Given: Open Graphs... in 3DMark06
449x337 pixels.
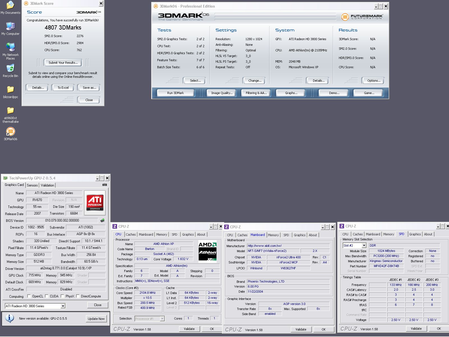Looking at the screenshot, I should point(291,93).
